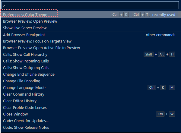Viewport: 181px width, 133px height.
Task: Click the T key badge on Color Theme row
Action: click(x=147, y=14)
